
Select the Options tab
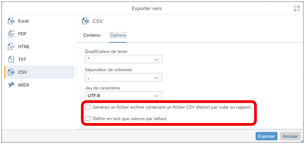[118, 35]
